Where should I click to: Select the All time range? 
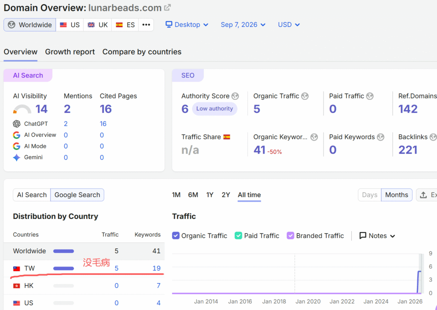(x=249, y=195)
